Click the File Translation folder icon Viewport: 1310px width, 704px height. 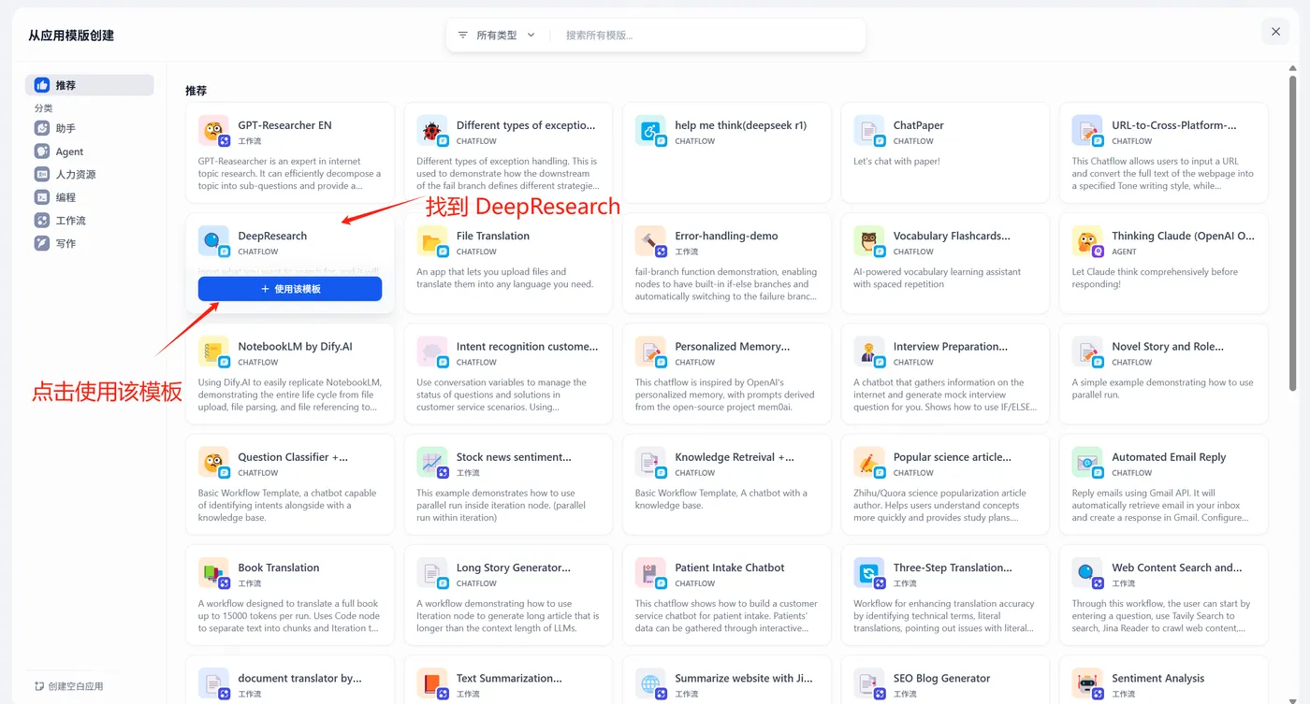tap(431, 240)
